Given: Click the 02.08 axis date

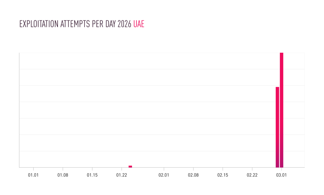Looking at the screenshot, I should click(193, 175).
